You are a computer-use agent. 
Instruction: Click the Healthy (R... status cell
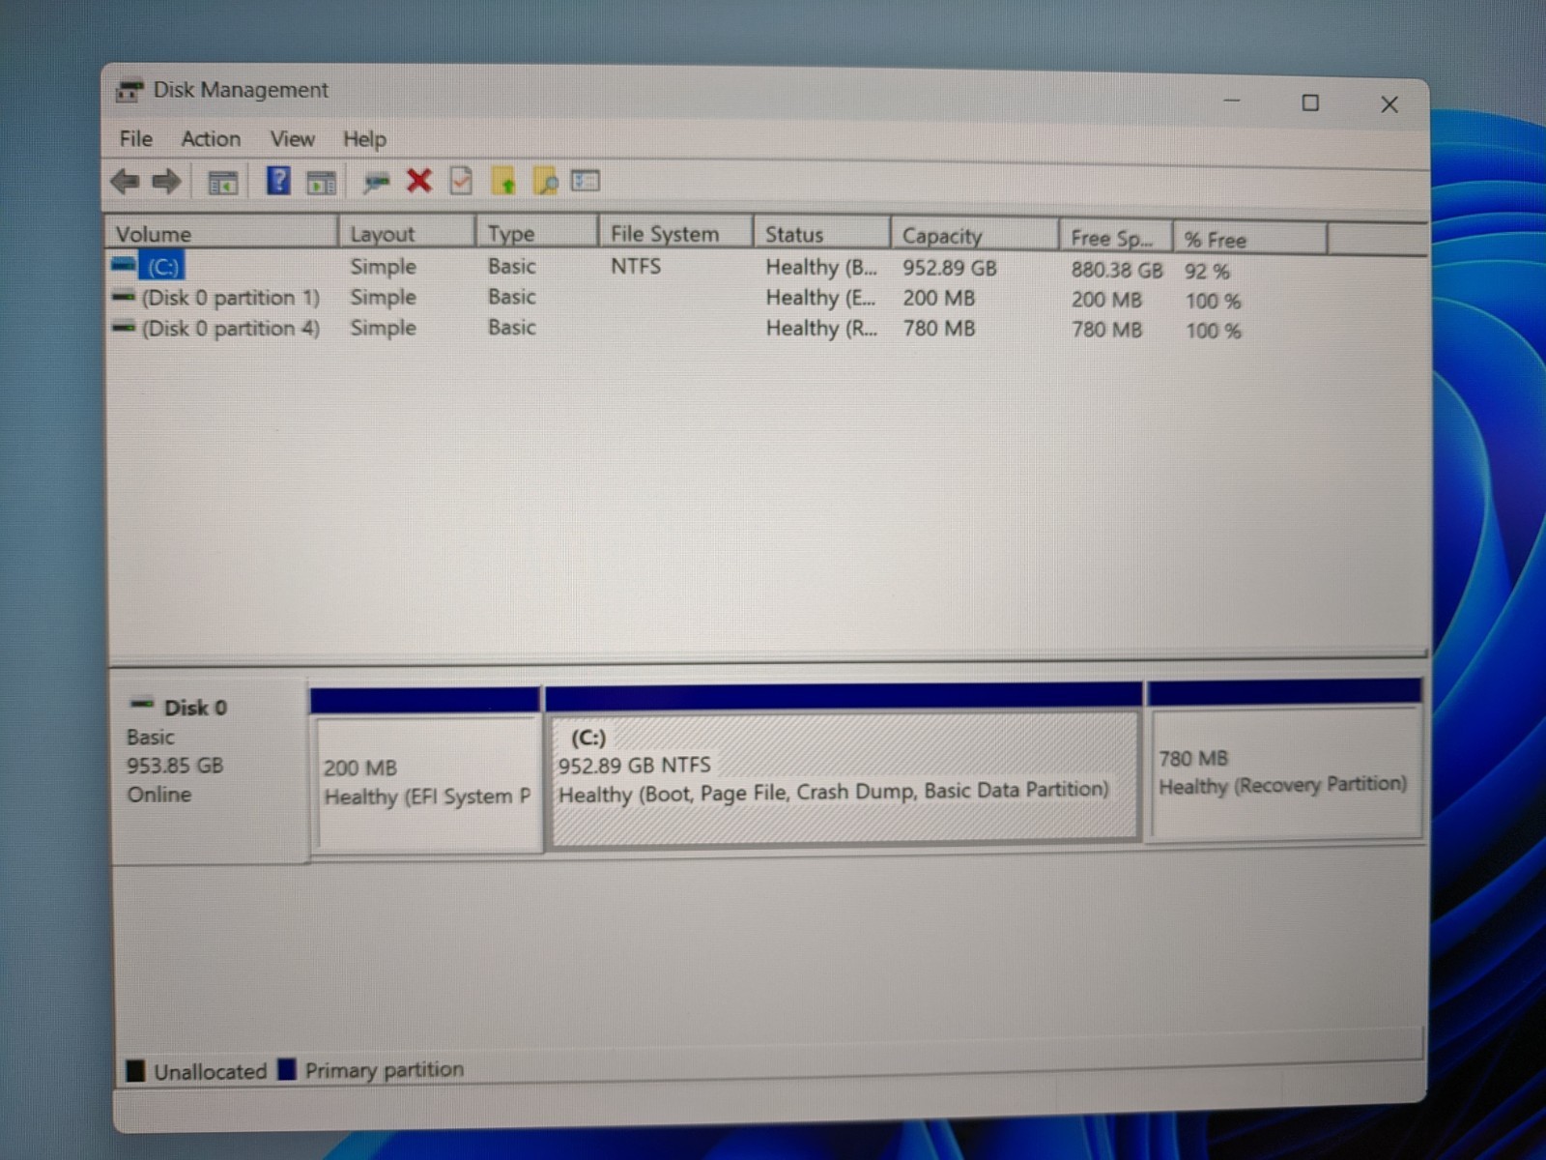(821, 329)
